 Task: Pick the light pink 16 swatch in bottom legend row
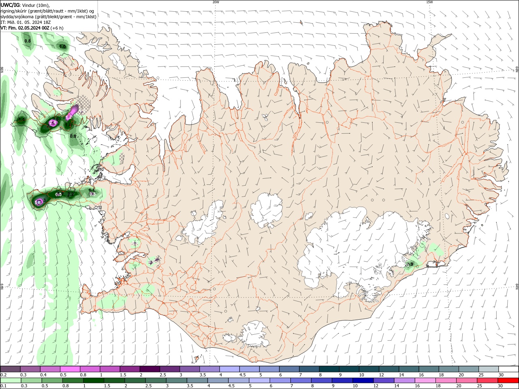pyautogui.click(x=425, y=380)
